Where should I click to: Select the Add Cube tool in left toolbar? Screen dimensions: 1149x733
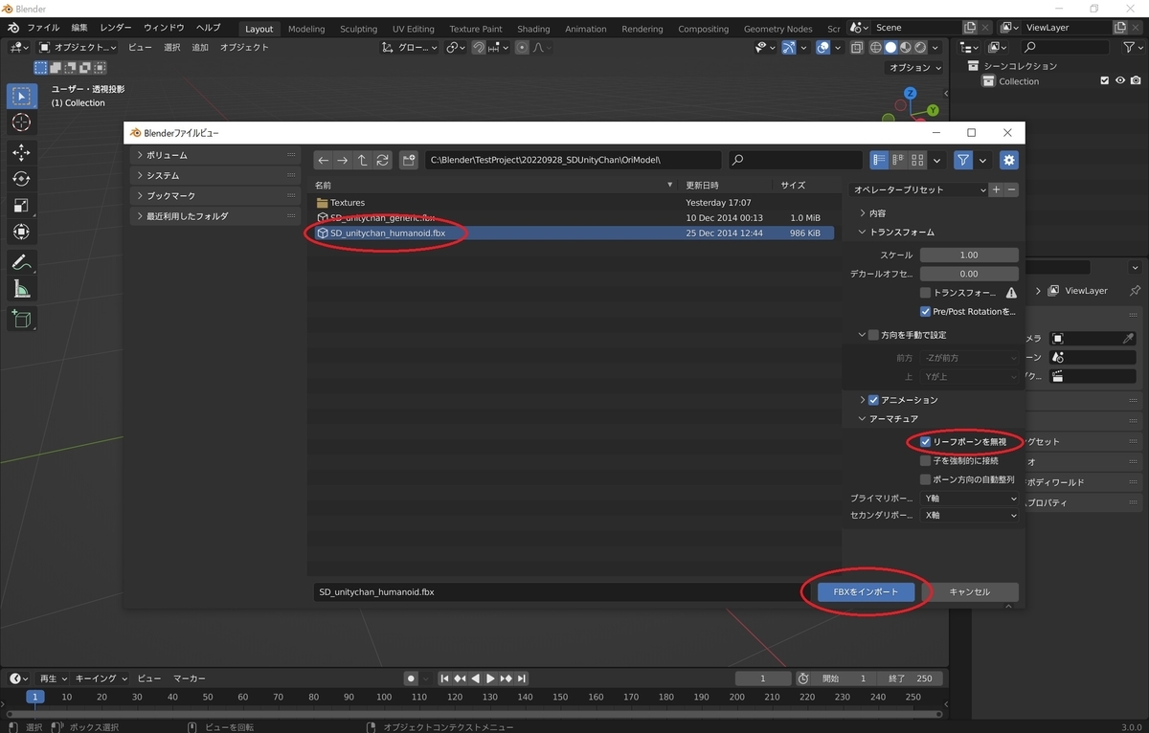coord(21,319)
